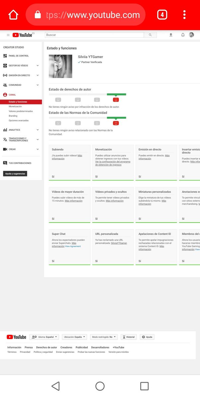Expand the Traducciones y transcripciones chevron
The width and height of the screenshot is (200, 398).
[38, 140]
